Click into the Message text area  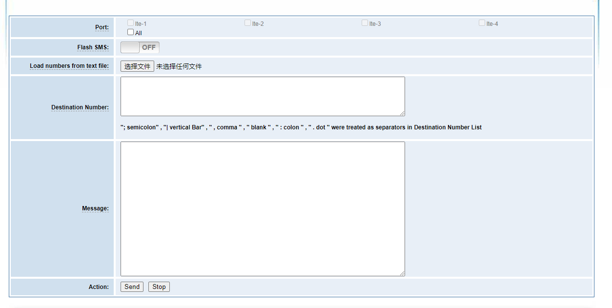pos(263,209)
